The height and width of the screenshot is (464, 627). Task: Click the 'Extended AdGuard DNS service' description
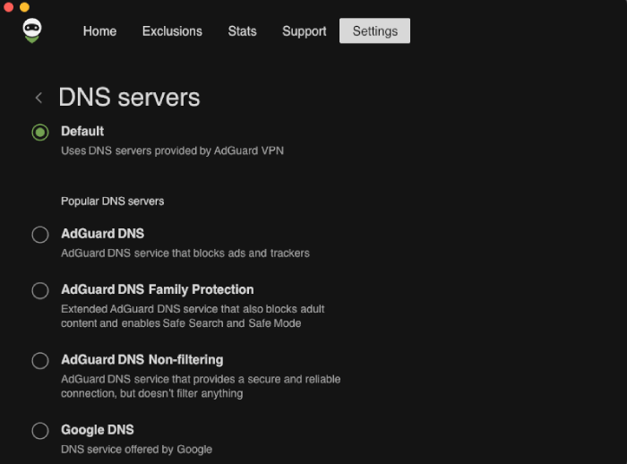193,316
